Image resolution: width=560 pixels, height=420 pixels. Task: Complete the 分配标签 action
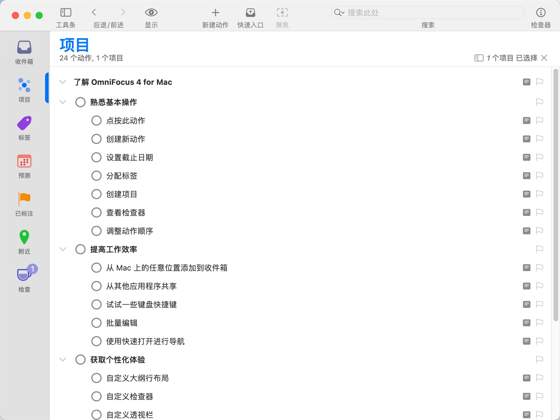(x=96, y=176)
